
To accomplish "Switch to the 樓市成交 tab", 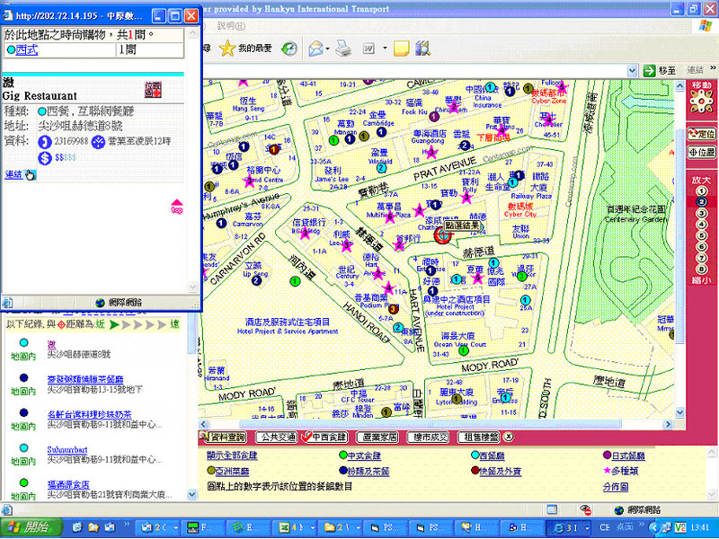I will click(x=427, y=437).
